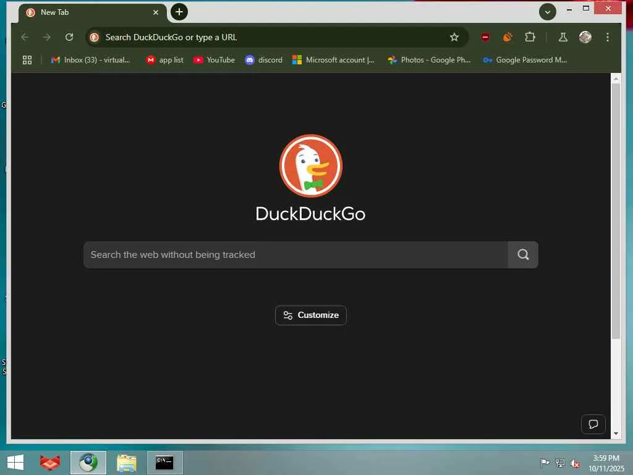Open the Windows Start button
Viewport: 633px width, 475px height.
tap(15, 463)
